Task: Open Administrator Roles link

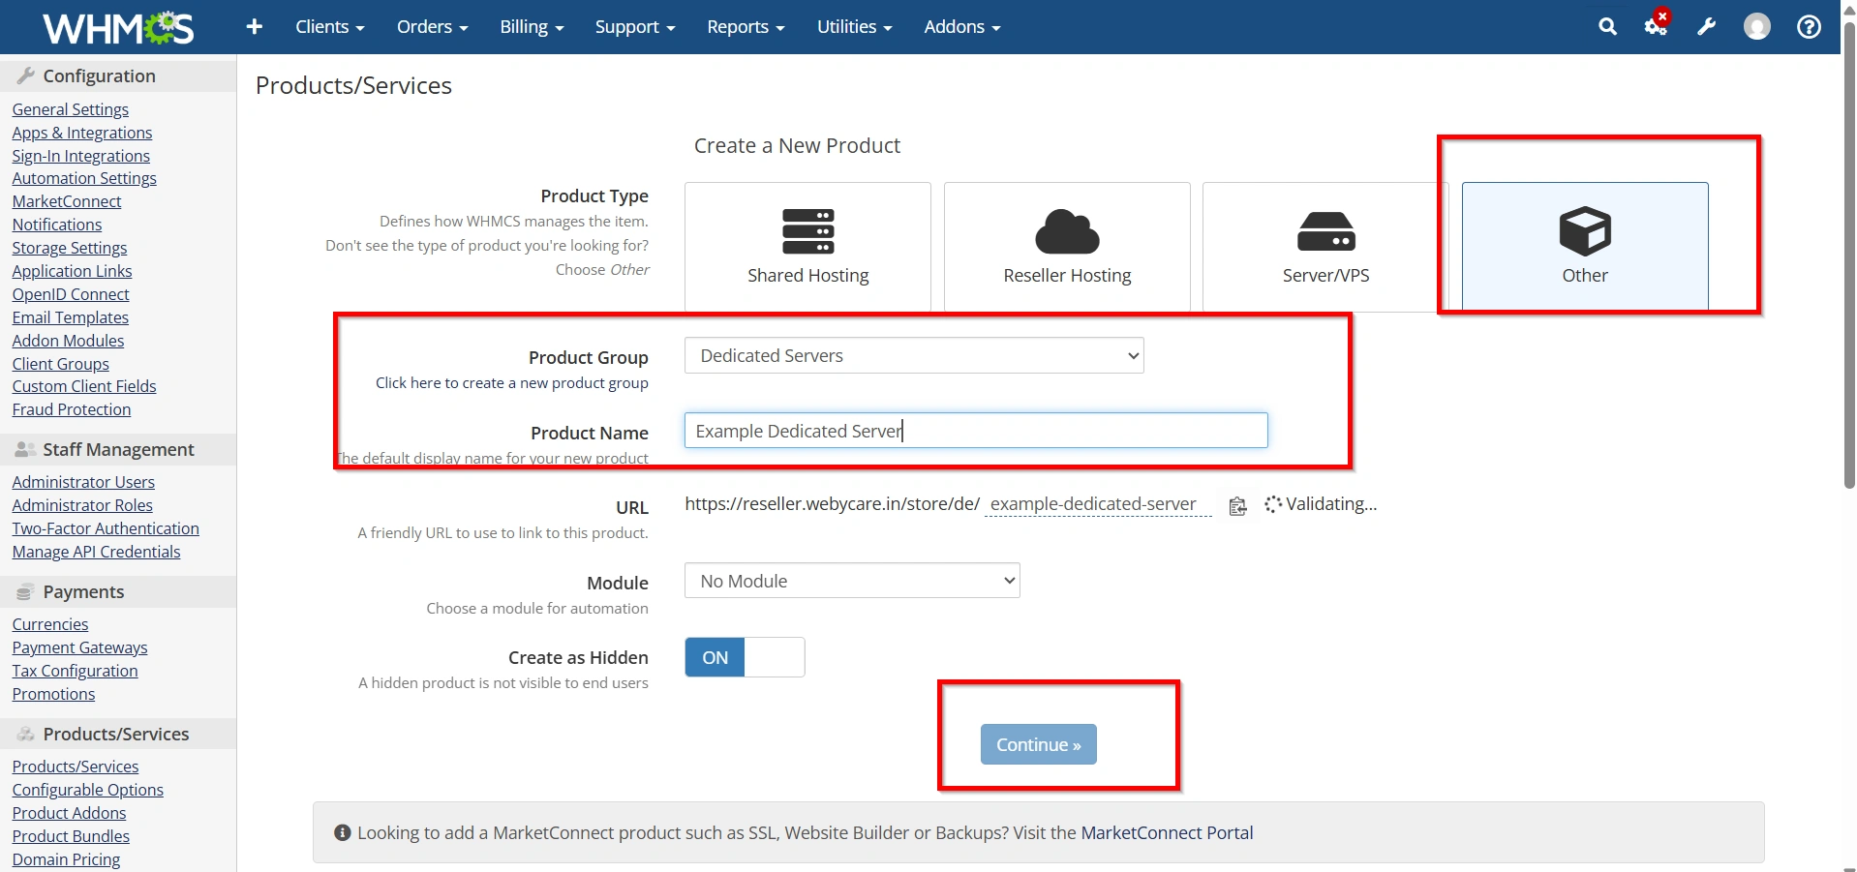Action: point(82,505)
